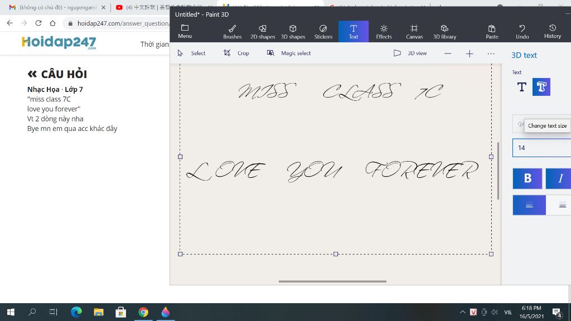The image size is (571, 321).
Task: Activate the Crop tool
Action: tap(236, 53)
